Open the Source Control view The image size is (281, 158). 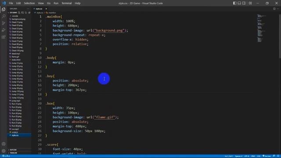coord(4,23)
